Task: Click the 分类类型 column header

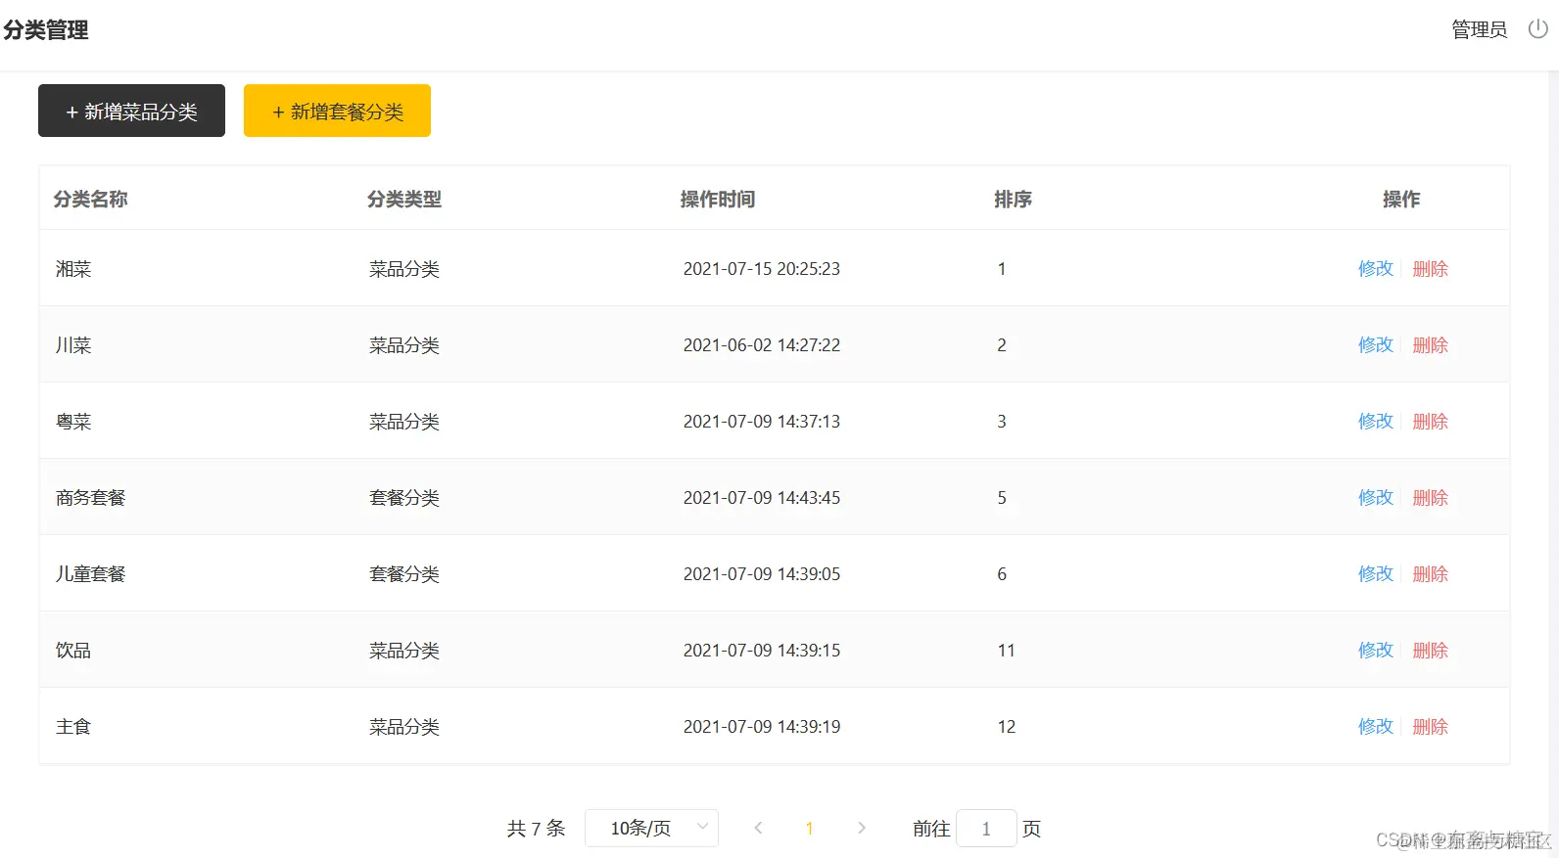Action: [x=403, y=199]
